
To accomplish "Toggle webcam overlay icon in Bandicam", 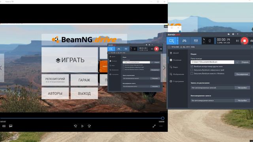I will 210,41.
